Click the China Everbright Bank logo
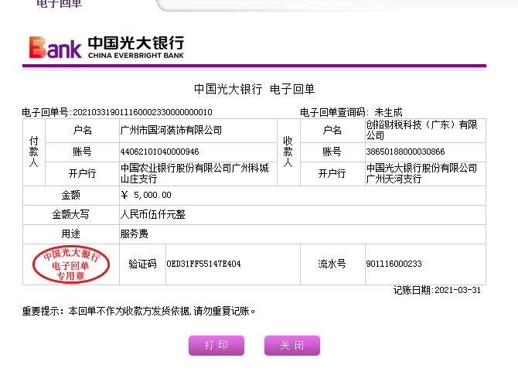Image resolution: width=518 pixels, height=392 pixels. (107, 47)
